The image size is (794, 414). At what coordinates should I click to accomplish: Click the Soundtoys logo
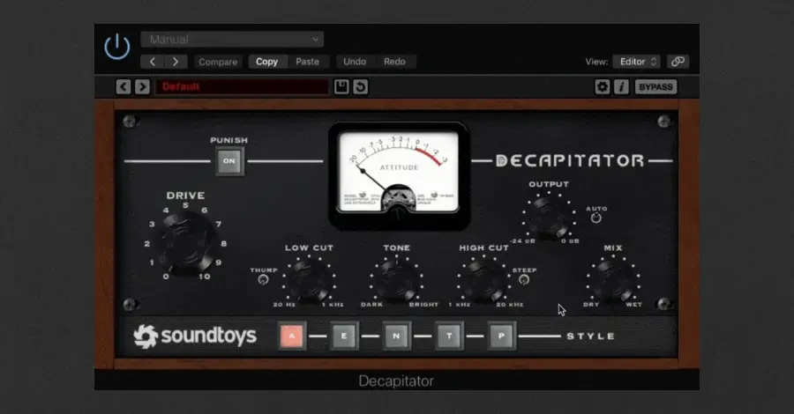(195, 336)
